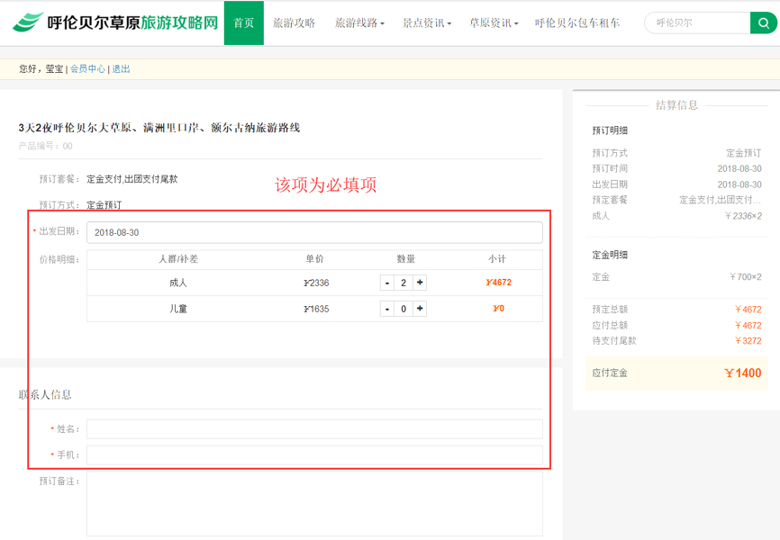Expand the 草原资讯 dropdown menu

tap(494, 22)
